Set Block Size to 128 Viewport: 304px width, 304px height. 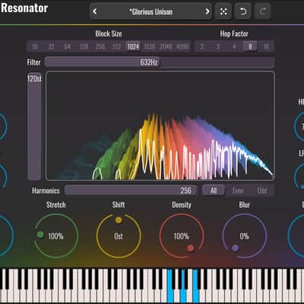84,46
